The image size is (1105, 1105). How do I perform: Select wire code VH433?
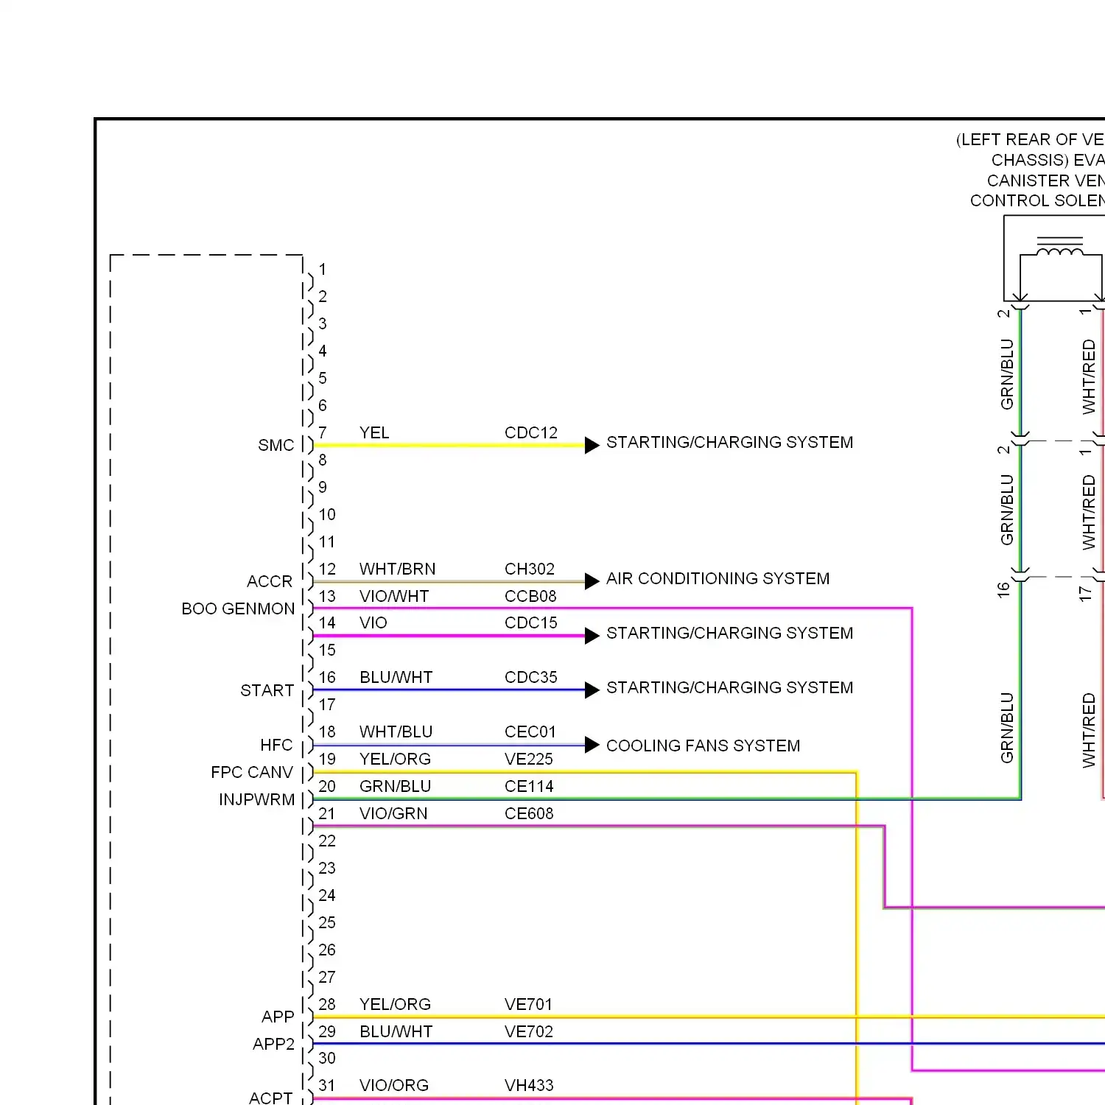click(528, 1085)
